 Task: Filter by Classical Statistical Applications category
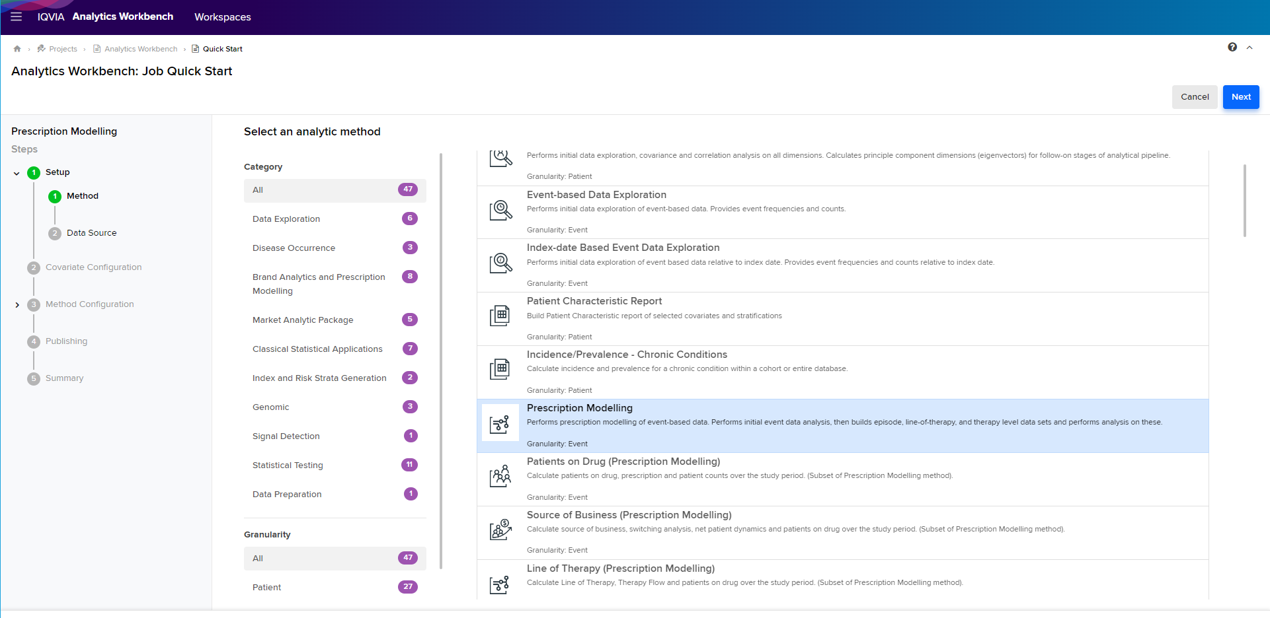coord(335,349)
